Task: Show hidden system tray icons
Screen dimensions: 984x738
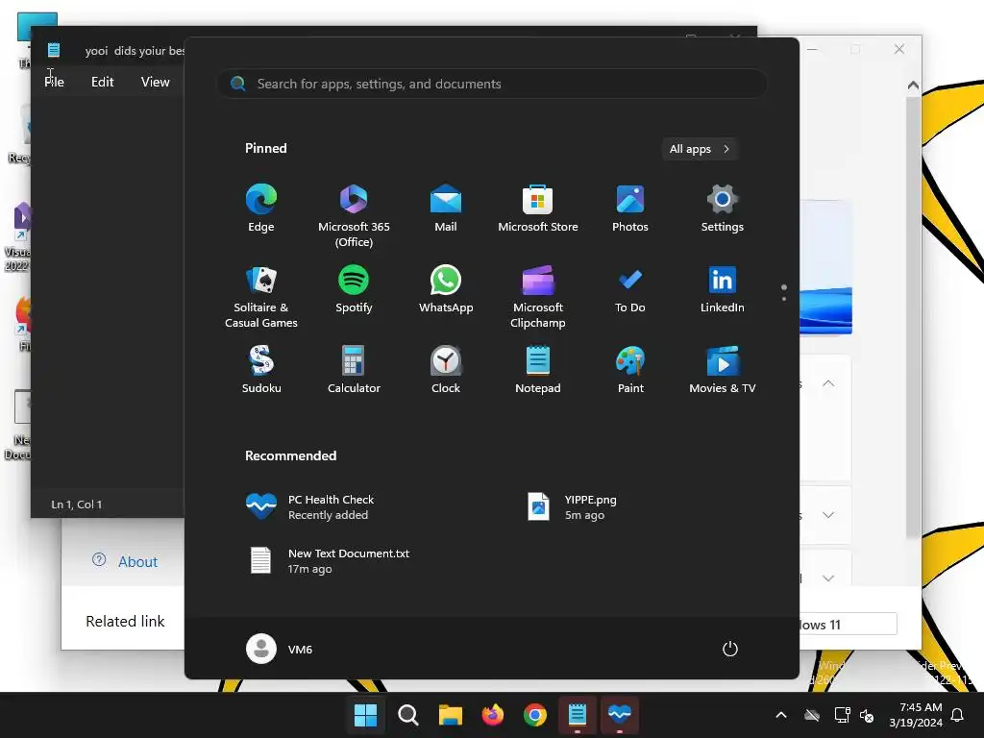Action: [781, 715]
